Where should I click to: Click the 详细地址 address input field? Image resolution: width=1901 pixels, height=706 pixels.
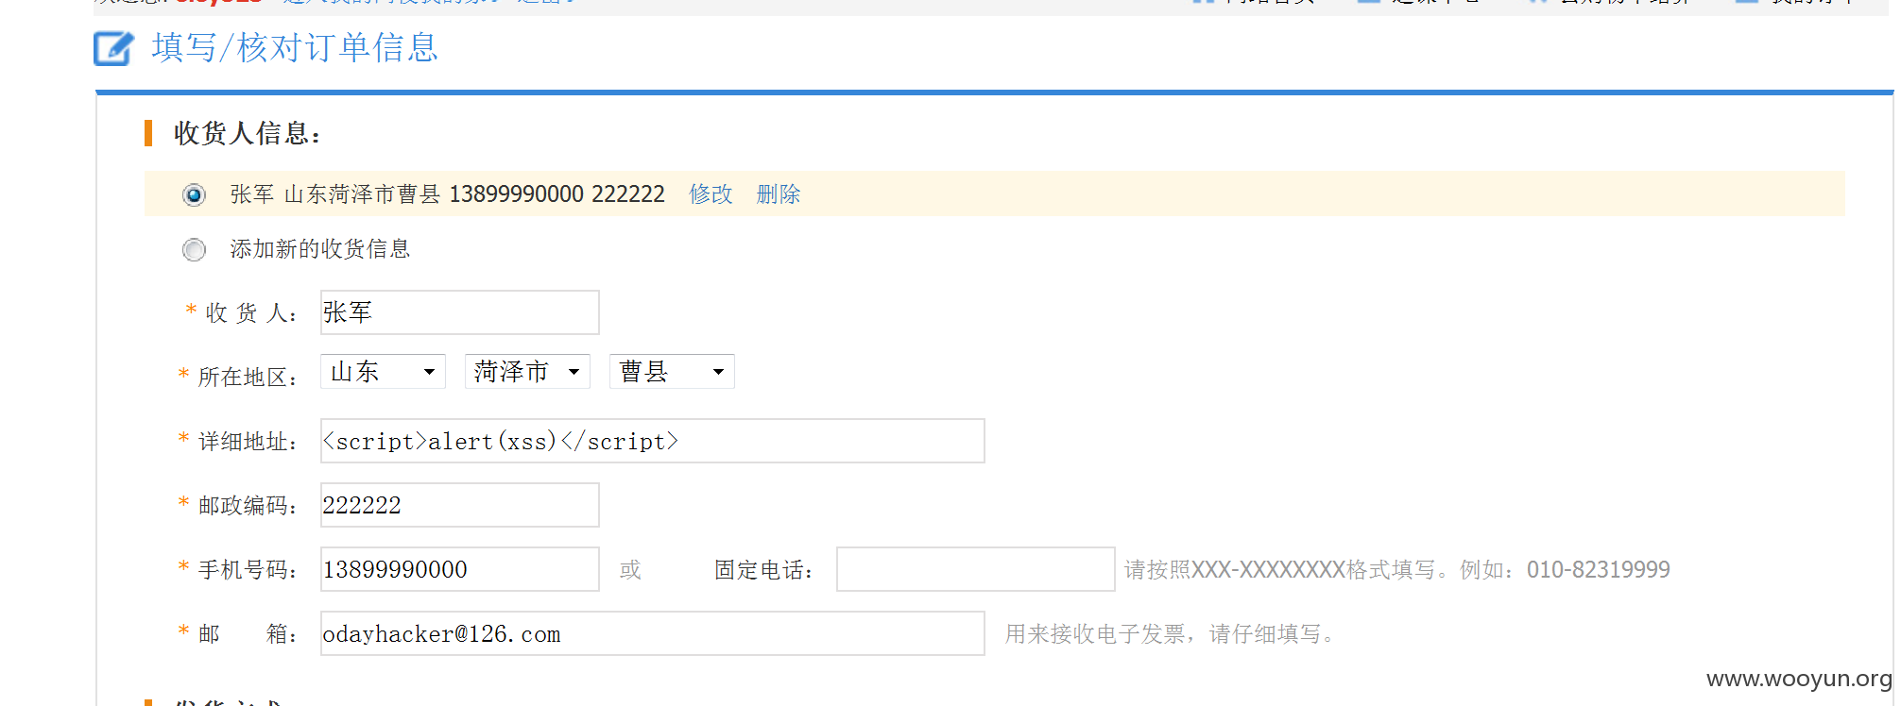pos(652,441)
